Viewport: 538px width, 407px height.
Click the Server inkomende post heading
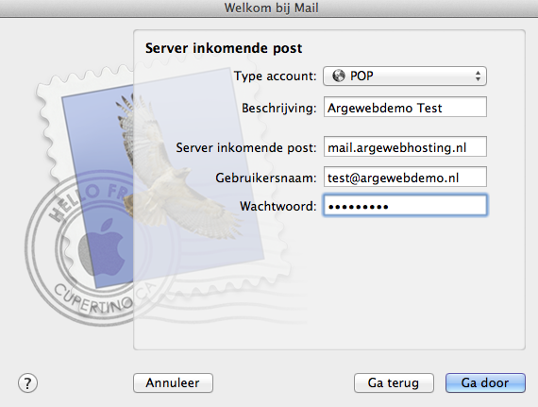point(224,48)
